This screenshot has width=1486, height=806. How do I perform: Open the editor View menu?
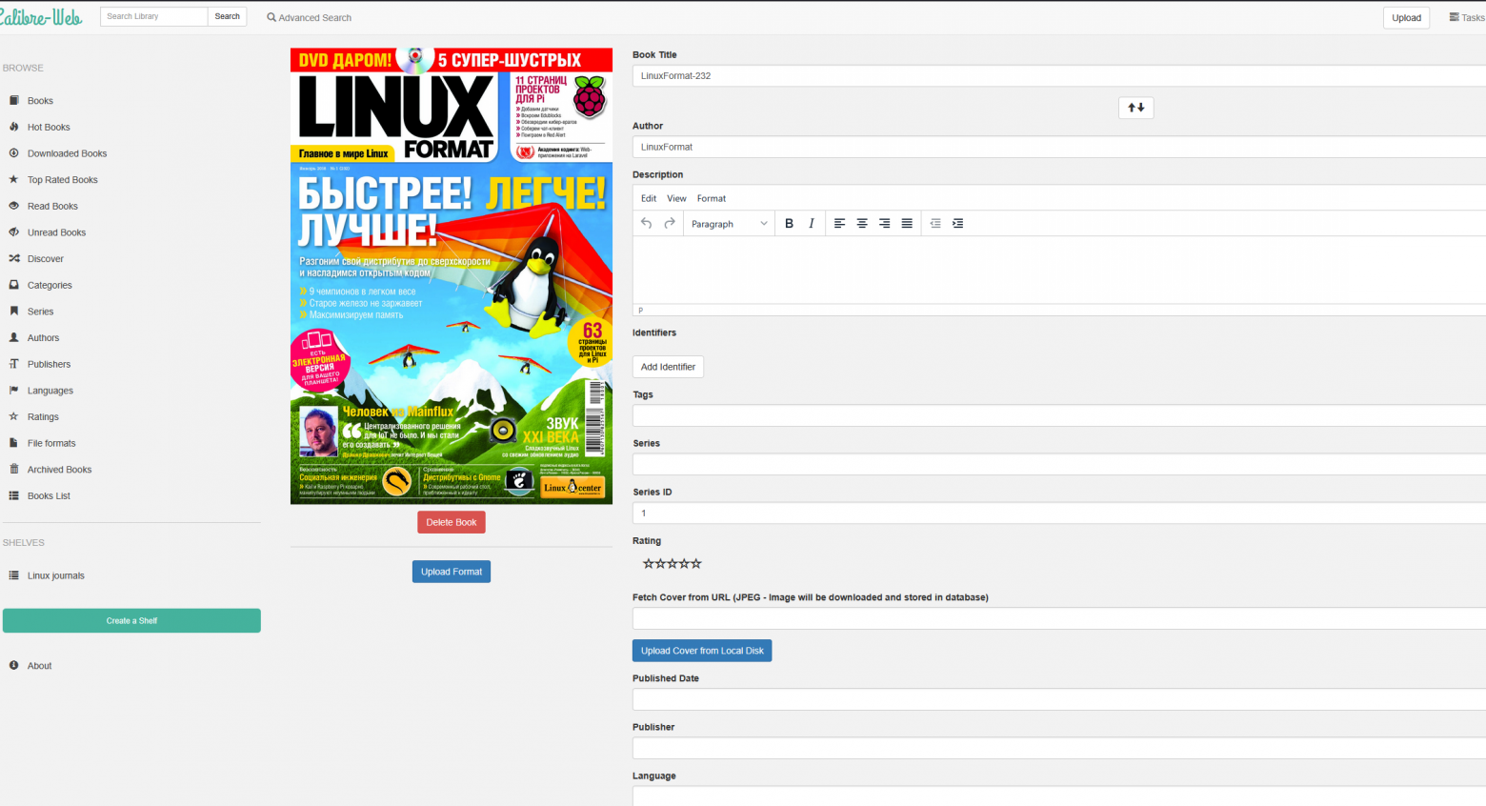point(676,198)
